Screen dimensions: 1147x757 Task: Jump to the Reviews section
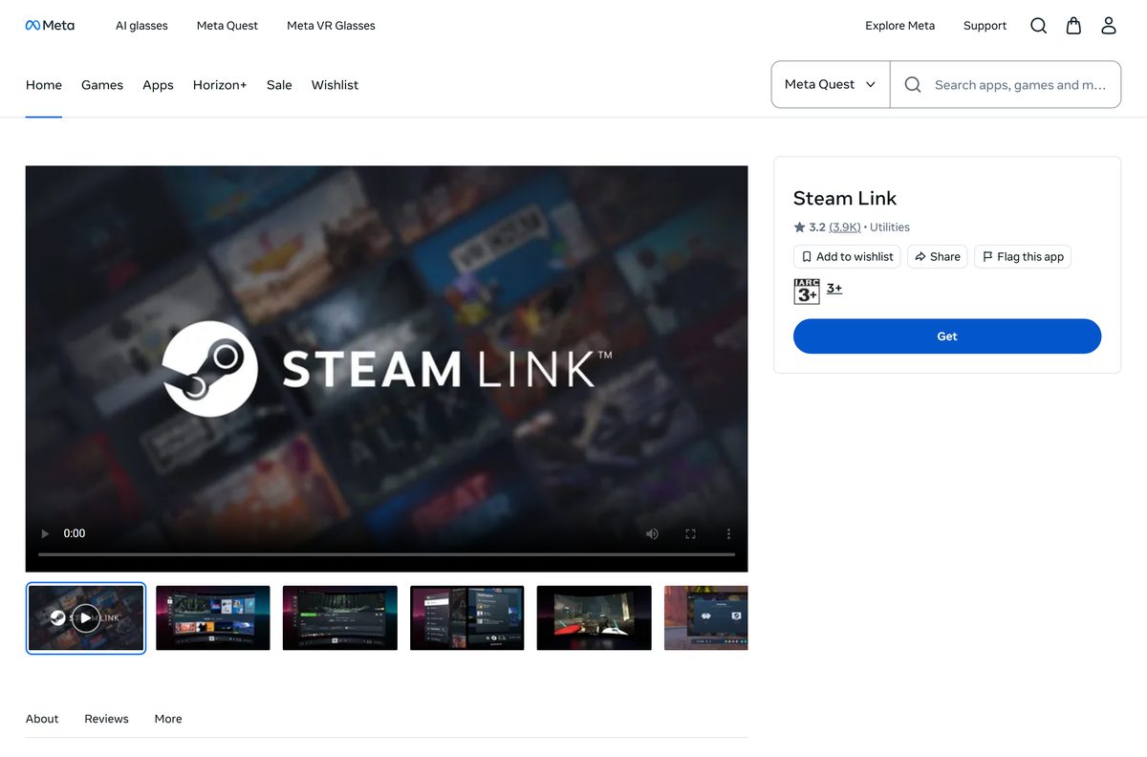(x=106, y=719)
